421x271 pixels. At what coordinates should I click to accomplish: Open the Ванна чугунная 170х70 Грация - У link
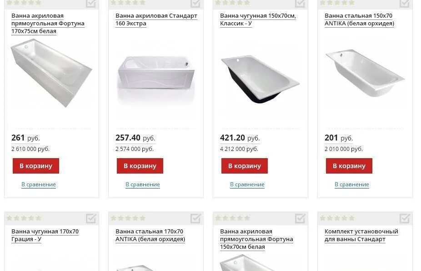tap(45, 235)
